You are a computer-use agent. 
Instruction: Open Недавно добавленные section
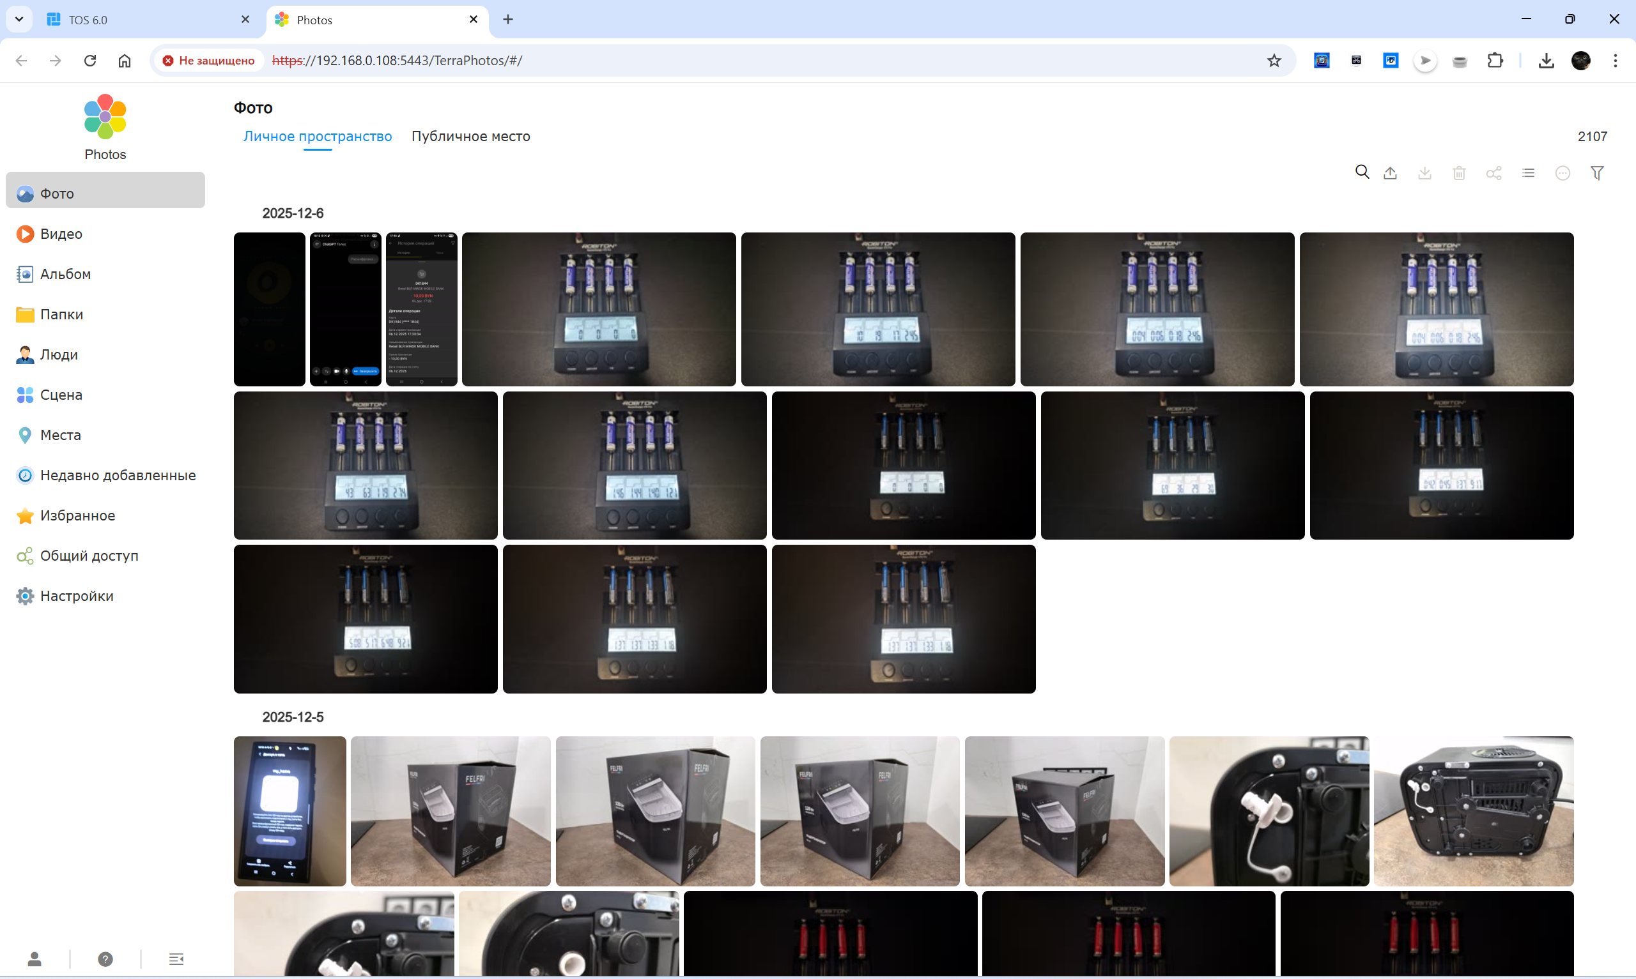[118, 475]
